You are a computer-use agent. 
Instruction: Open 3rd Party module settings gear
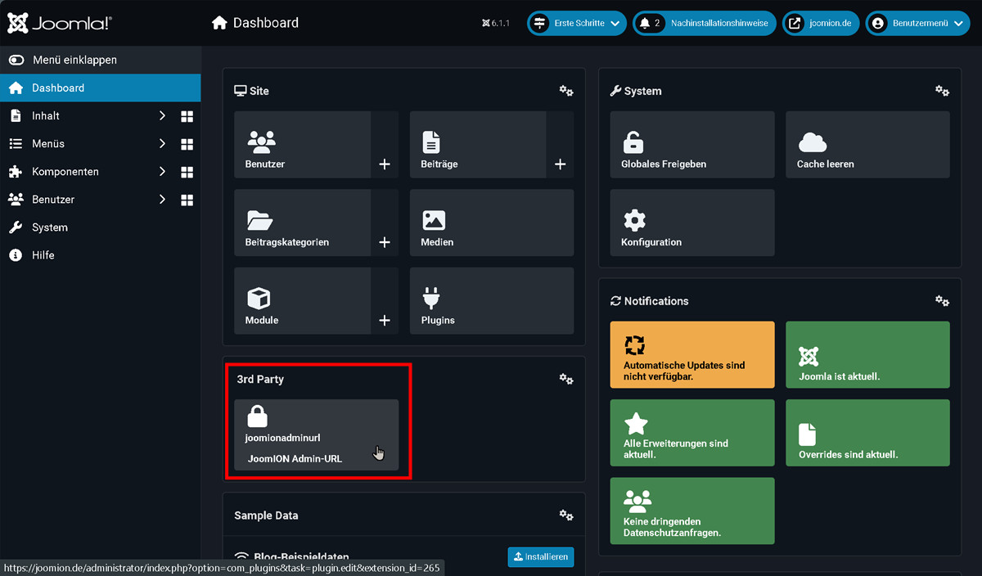click(x=566, y=379)
